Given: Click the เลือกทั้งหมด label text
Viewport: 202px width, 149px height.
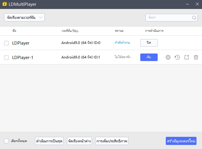Looking at the screenshot, I should 19,141.
